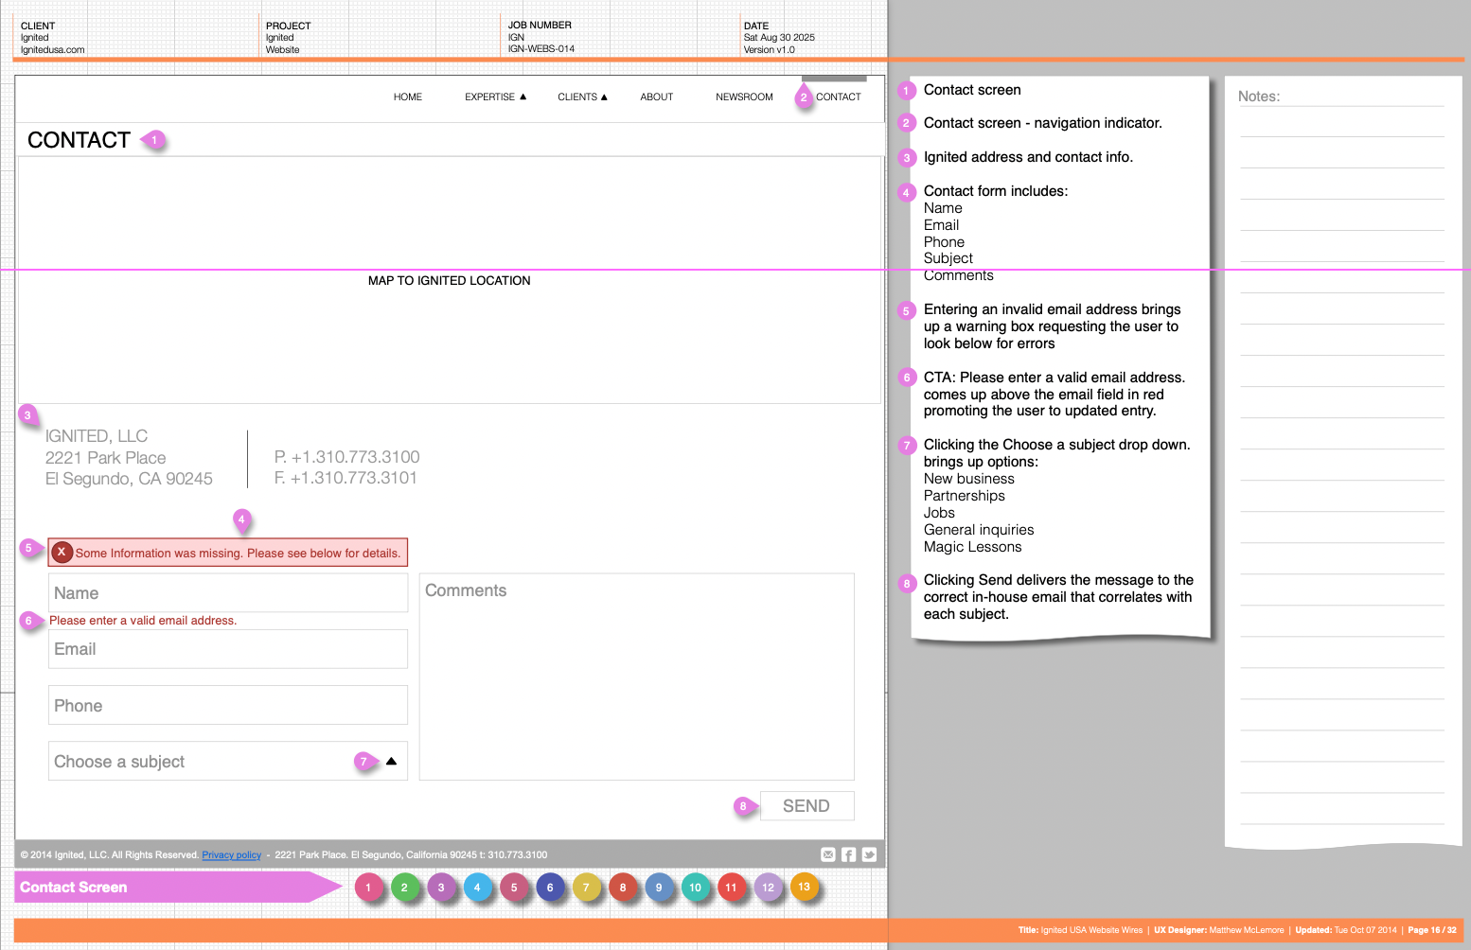Select the dark blue numbered circle 6

tap(550, 888)
